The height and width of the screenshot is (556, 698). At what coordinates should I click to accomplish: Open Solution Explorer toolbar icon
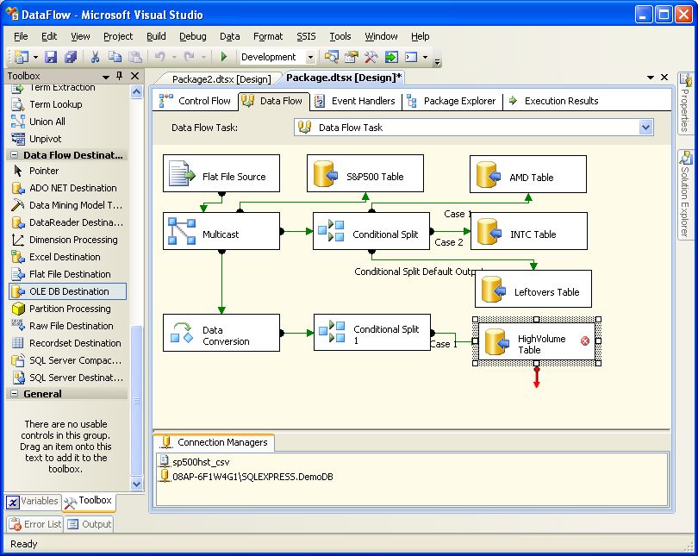331,57
